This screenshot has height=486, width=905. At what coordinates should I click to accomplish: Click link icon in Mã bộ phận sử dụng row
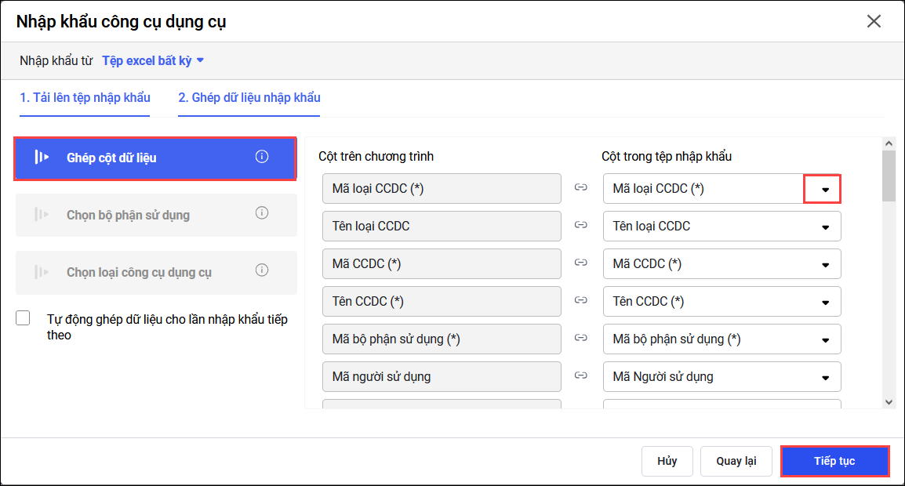click(581, 339)
